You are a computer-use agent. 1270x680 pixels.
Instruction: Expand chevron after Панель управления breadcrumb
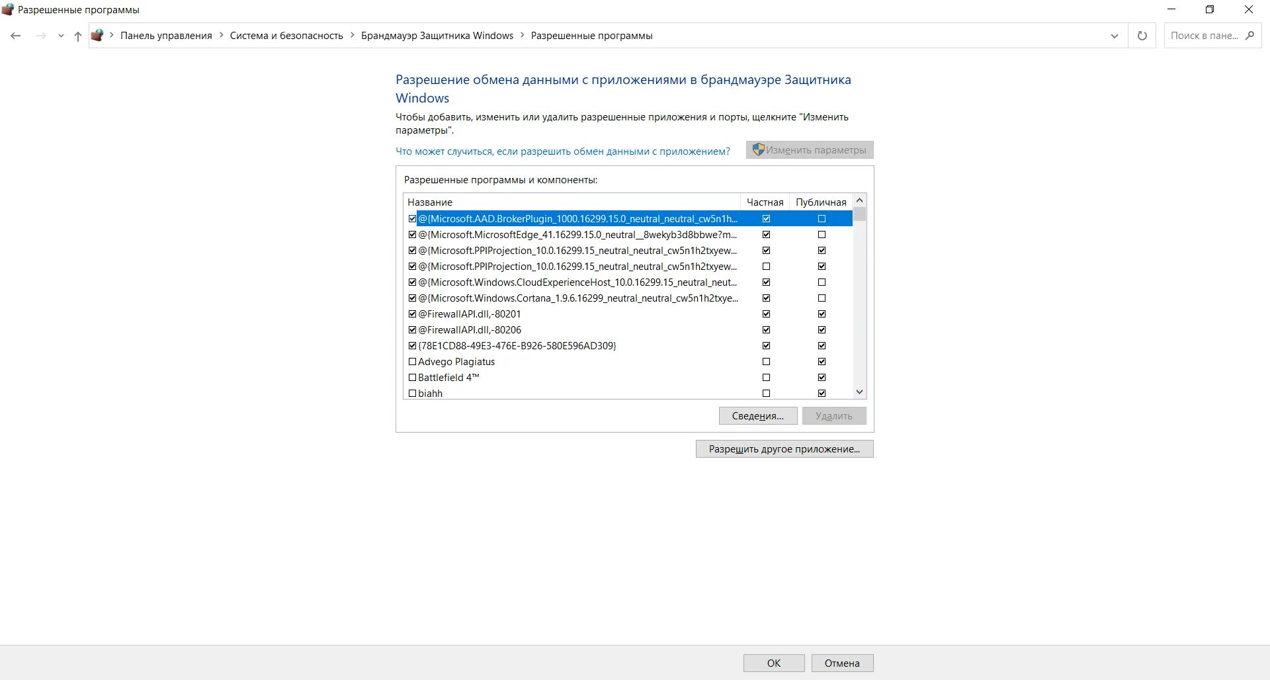click(x=222, y=36)
